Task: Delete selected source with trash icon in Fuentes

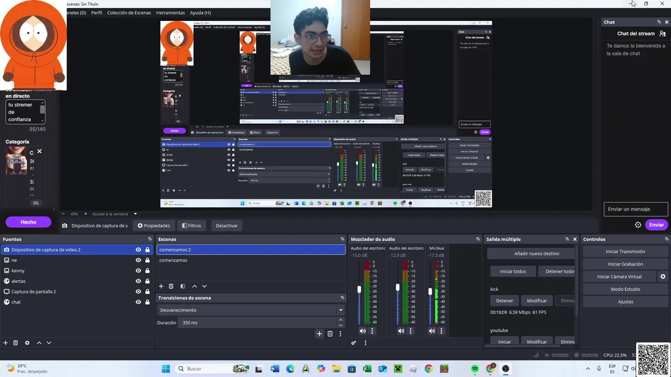Action: tap(16, 343)
